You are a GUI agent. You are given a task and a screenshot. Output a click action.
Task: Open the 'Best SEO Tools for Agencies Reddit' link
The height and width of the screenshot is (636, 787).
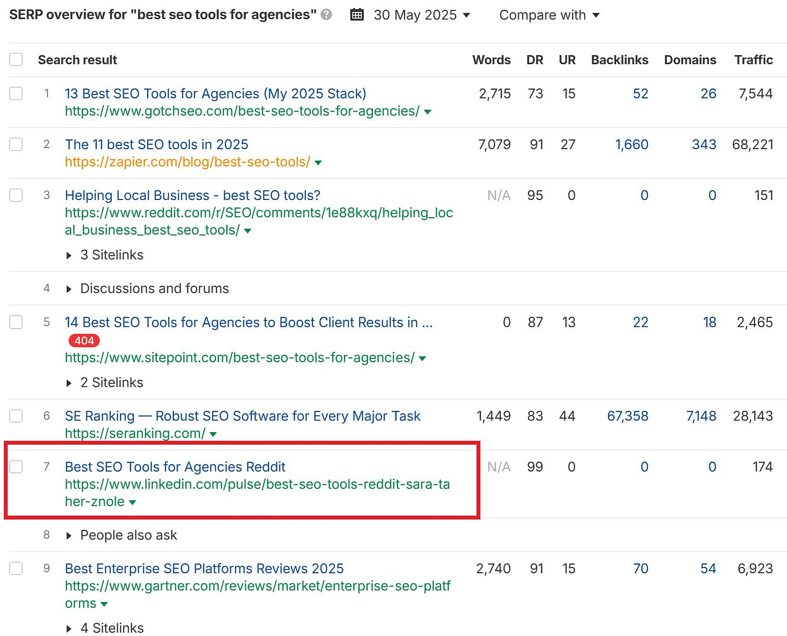(x=175, y=466)
